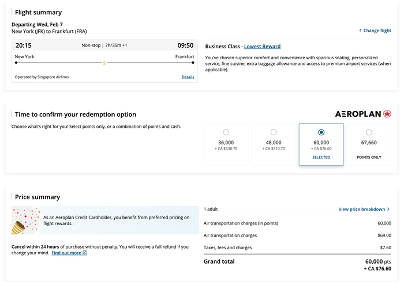Select the 60,000 points radio button
Image resolution: width=404 pixels, height=282 pixels.
tap(321, 132)
